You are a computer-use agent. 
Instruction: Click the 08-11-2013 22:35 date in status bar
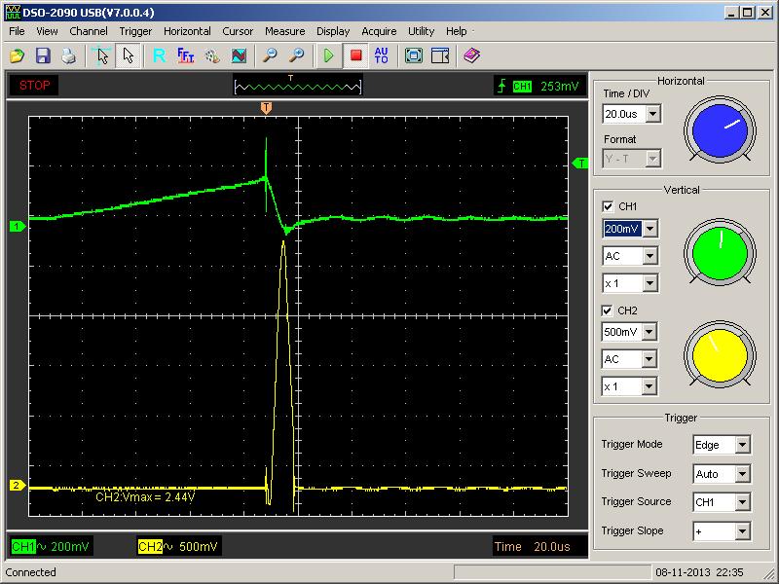(699, 572)
